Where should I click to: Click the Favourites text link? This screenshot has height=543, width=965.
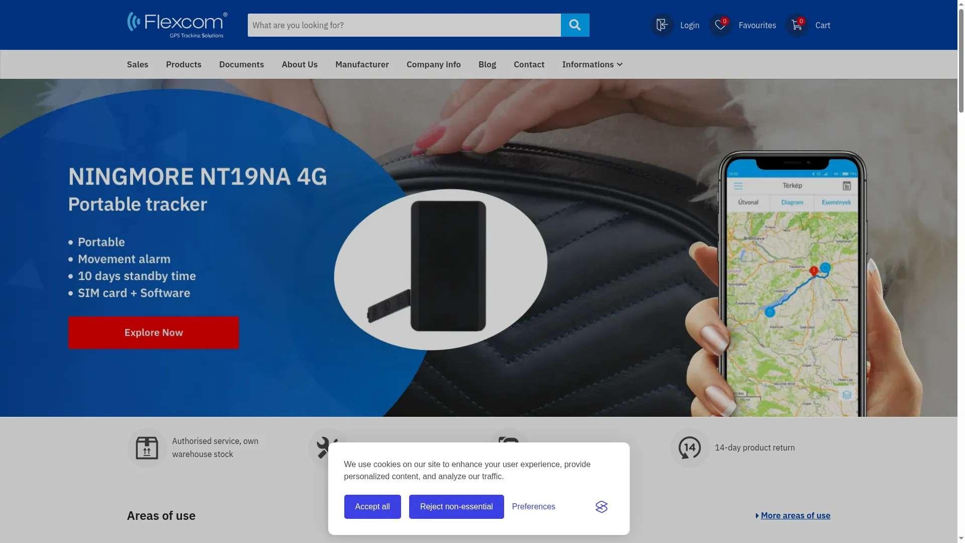tap(757, 25)
